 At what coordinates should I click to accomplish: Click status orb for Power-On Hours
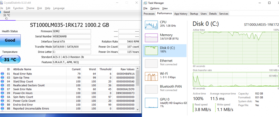pyautogui.click(x=2, y=93)
